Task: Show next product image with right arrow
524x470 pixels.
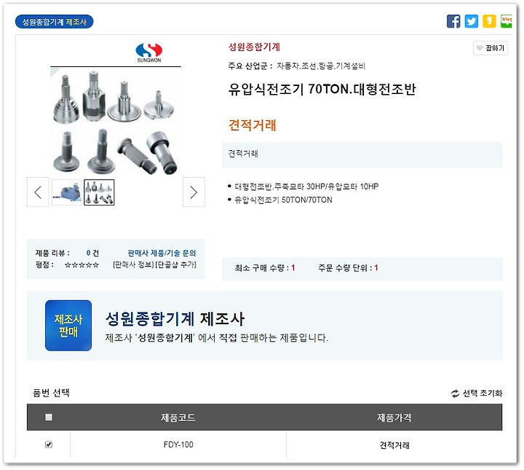Action: click(194, 192)
